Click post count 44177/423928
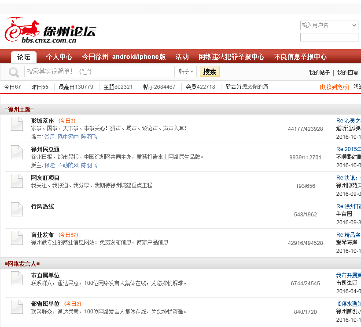The height and width of the screenshot is (327, 361). point(305,129)
